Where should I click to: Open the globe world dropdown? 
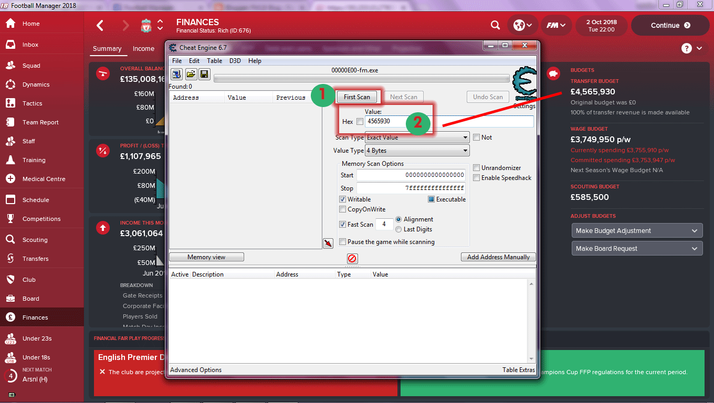522,25
